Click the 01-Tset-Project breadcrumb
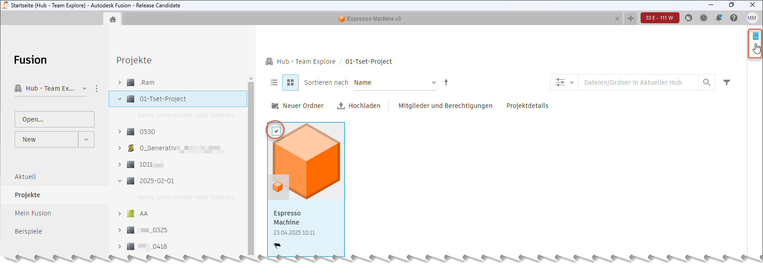Viewport: 763px width, 276px height. click(x=368, y=61)
